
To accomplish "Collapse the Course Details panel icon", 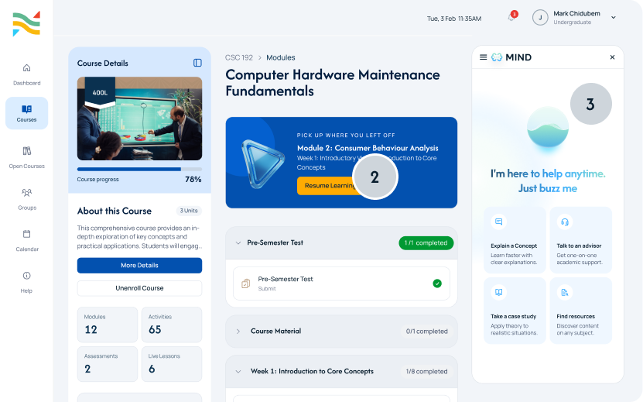I will click(x=197, y=63).
